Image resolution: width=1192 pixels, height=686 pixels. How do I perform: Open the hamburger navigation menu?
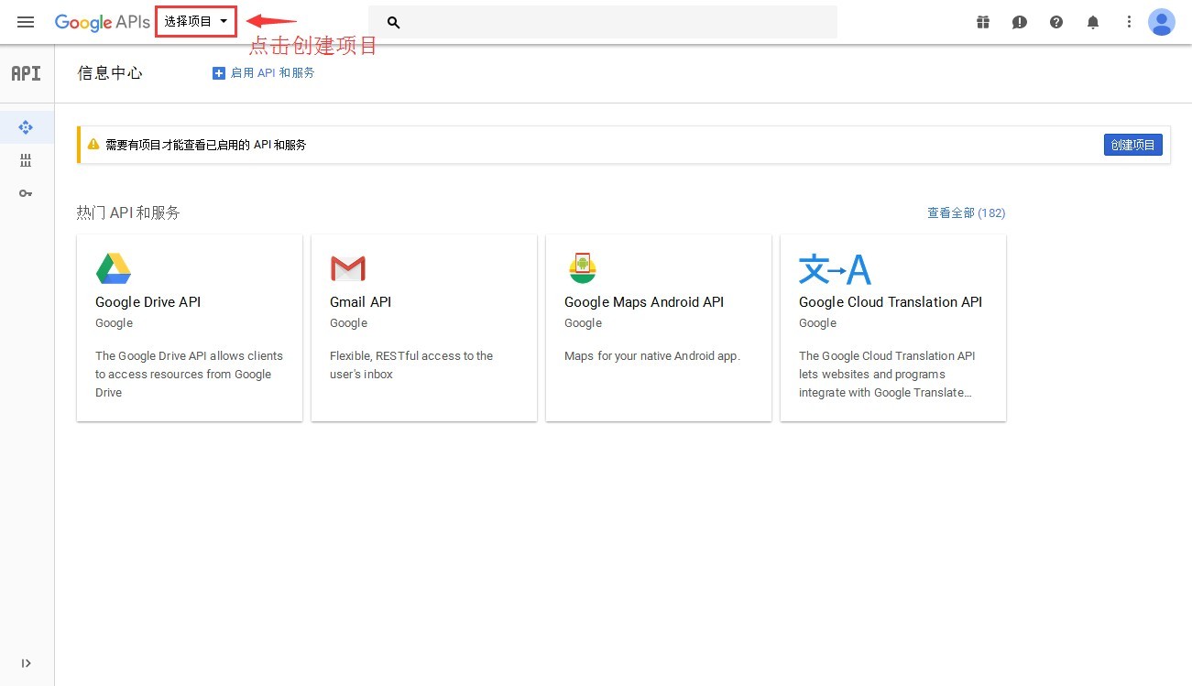tap(26, 22)
